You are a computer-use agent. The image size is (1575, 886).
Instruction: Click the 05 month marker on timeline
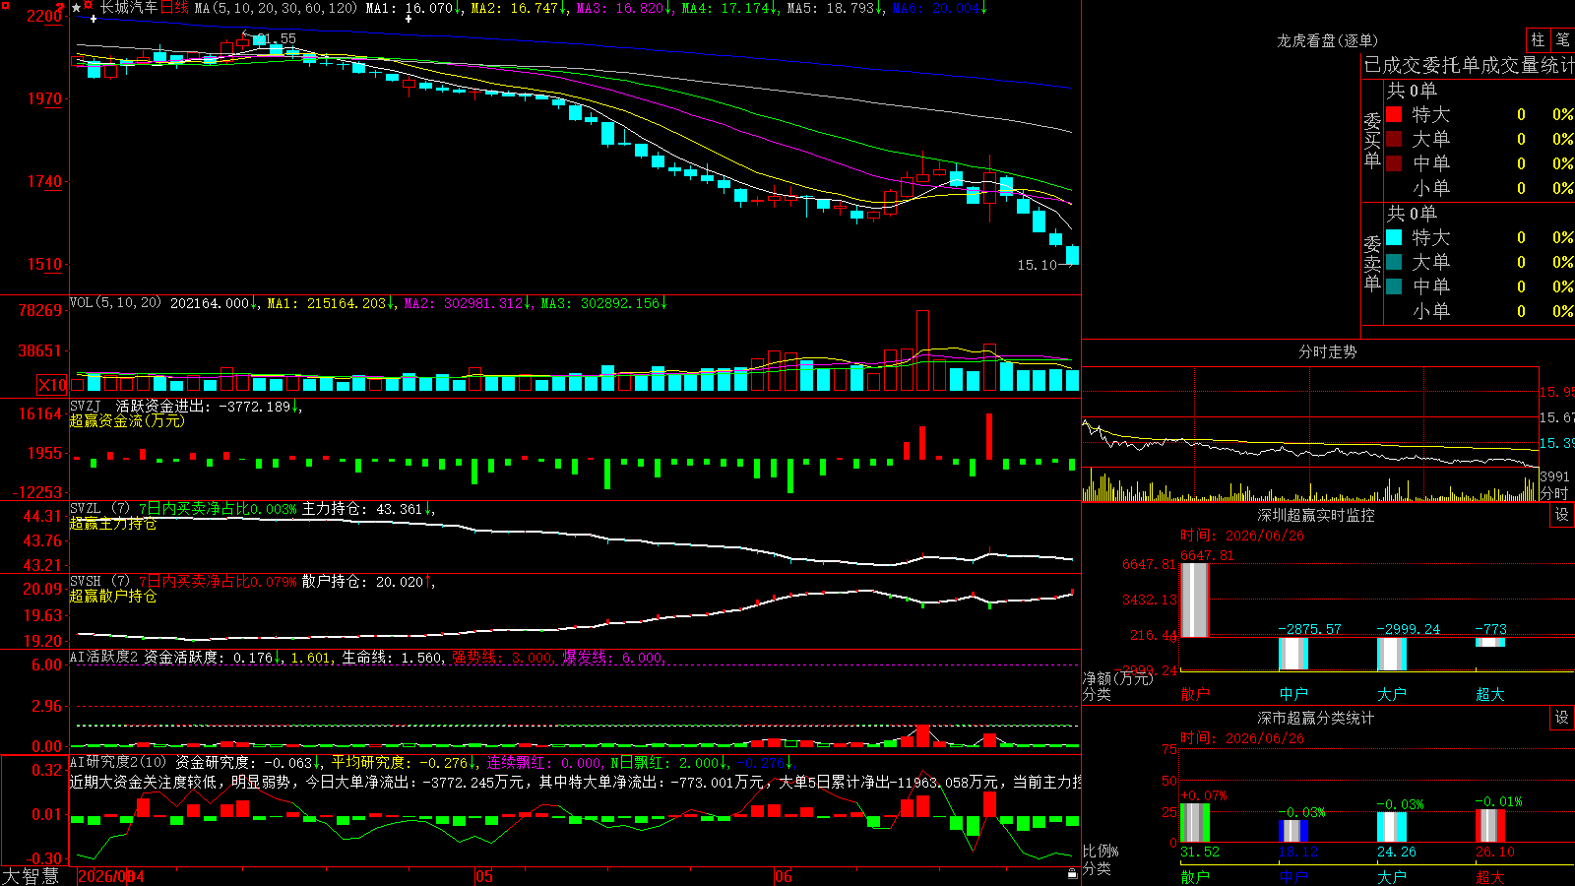tap(483, 876)
